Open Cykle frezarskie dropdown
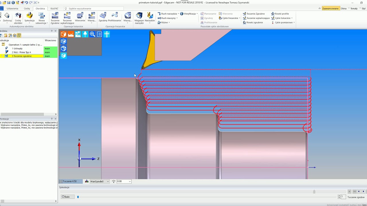Viewport: 367px width, 206px height. click(229, 18)
